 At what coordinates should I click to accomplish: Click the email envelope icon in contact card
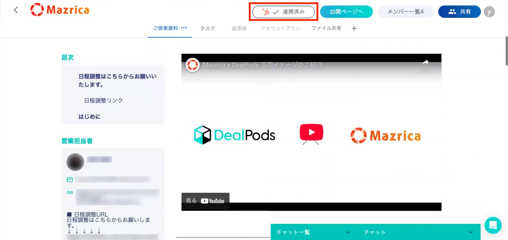pyautogui.click(x=70, y=180)
